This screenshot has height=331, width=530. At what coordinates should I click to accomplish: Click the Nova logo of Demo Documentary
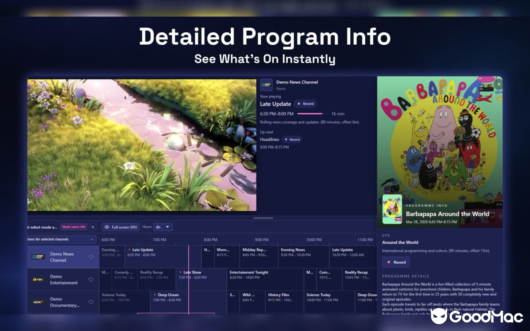[x=38, y=302]
